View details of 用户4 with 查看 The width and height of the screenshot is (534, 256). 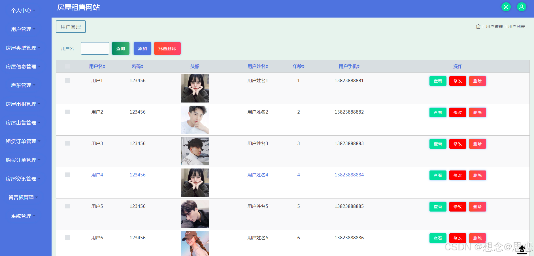click(438, 175)
